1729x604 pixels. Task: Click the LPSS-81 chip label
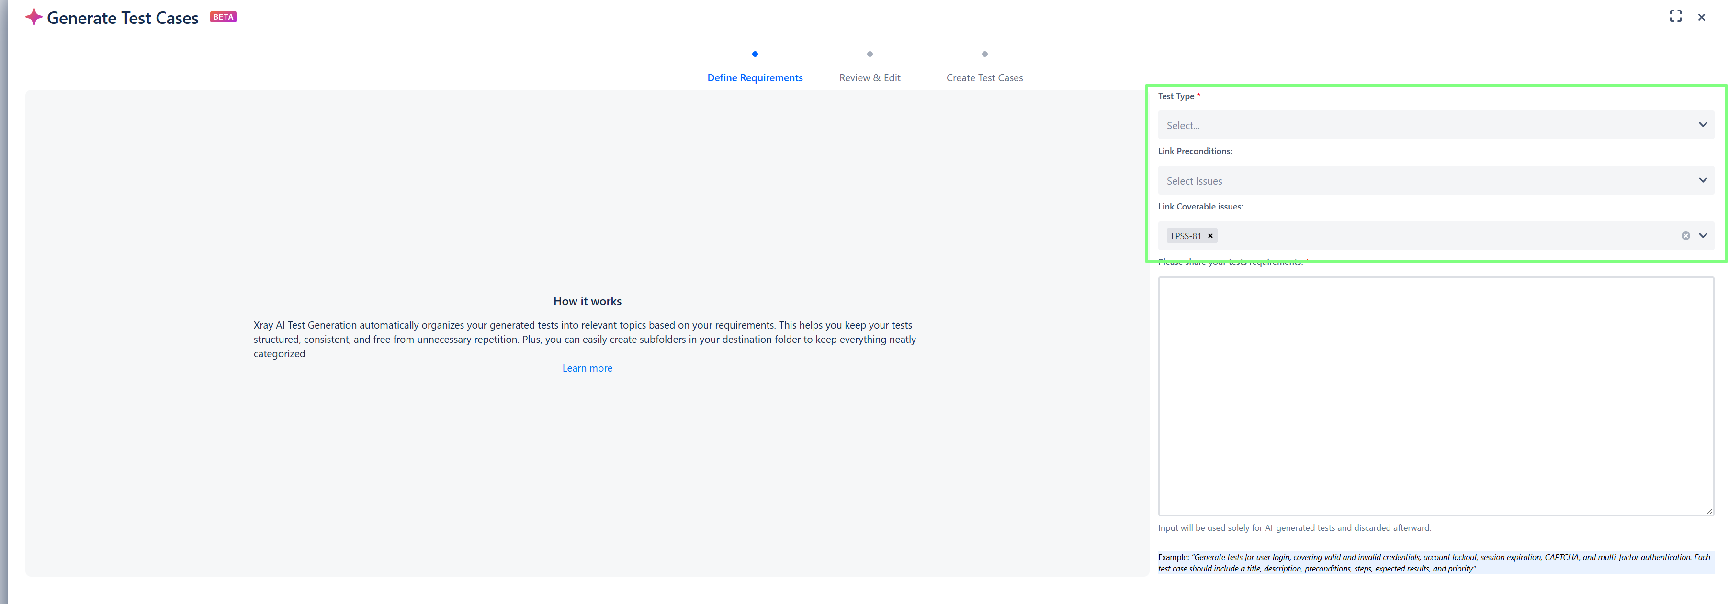point(1186,236)
